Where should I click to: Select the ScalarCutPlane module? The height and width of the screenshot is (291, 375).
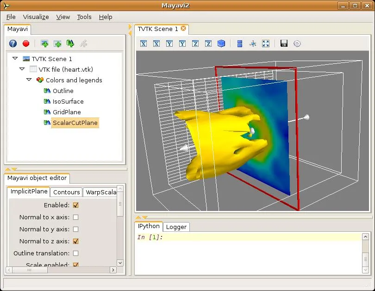coord(75,123)
